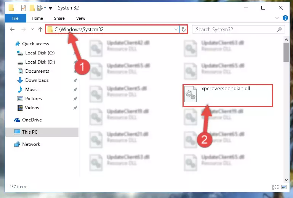Click the Quick access star icon
293x198 pixels.
click(x=18, y=44)
